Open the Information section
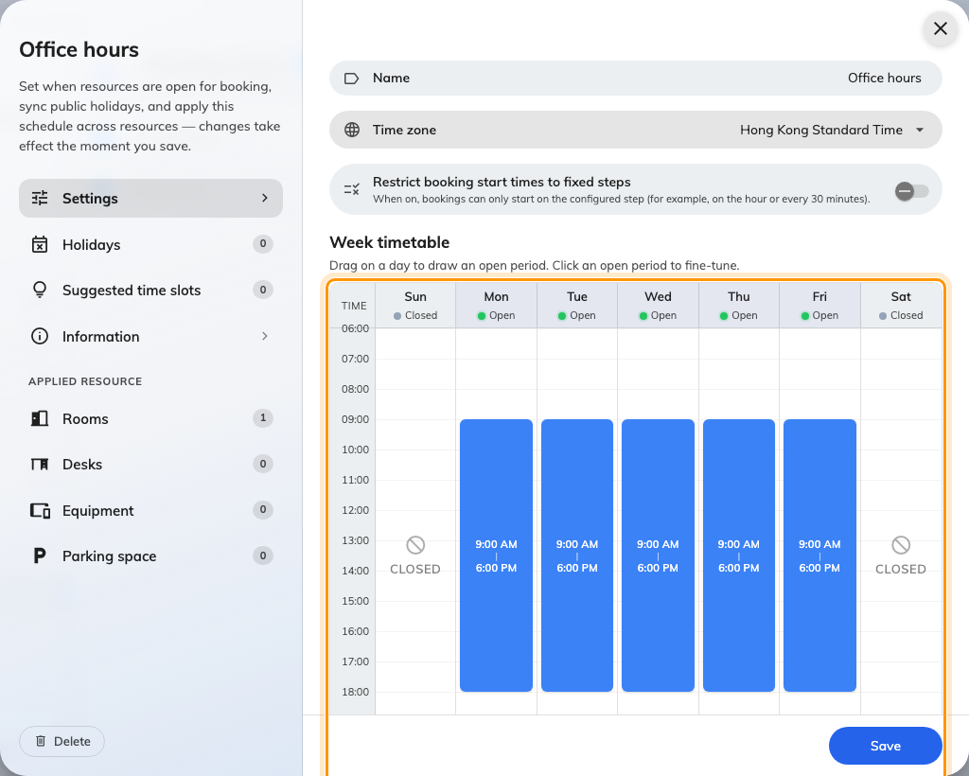Viewport: 969px width, 776px height. tap(150, 337)
